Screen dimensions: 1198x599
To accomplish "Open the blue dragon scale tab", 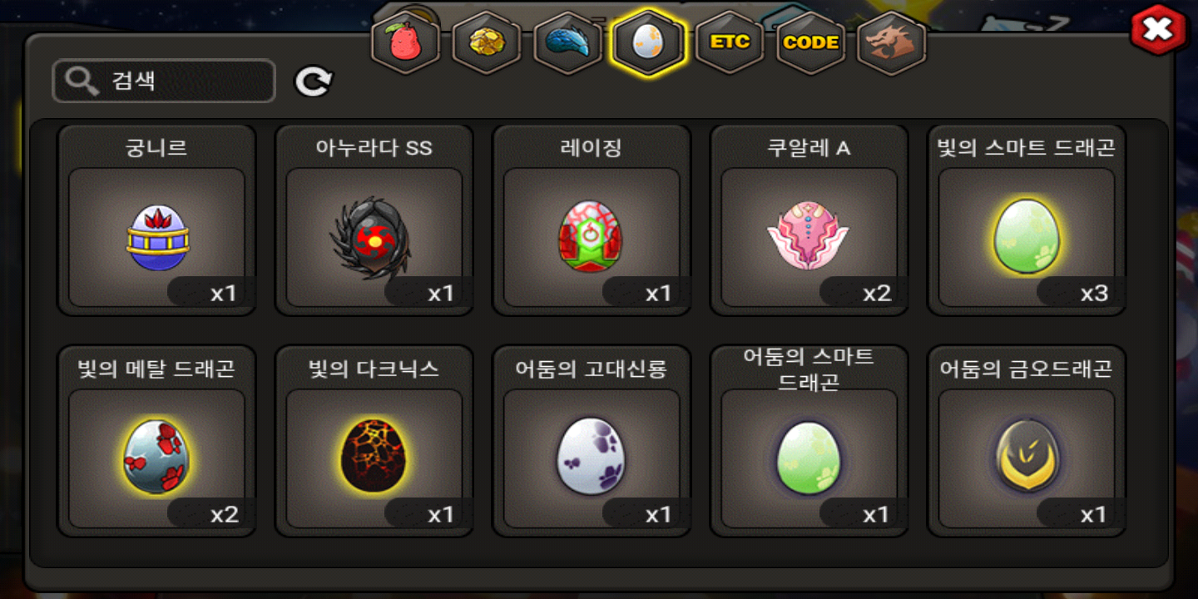I will tap(567, 42).
